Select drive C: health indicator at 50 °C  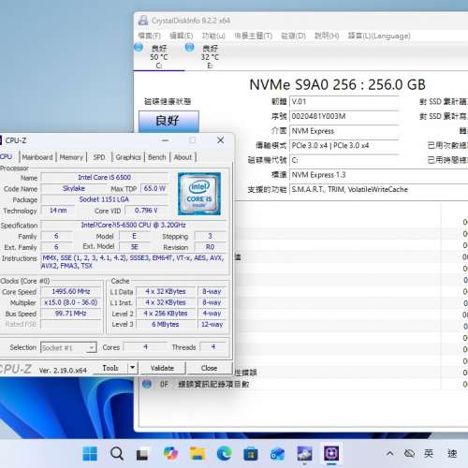click(x=159, y=57)
